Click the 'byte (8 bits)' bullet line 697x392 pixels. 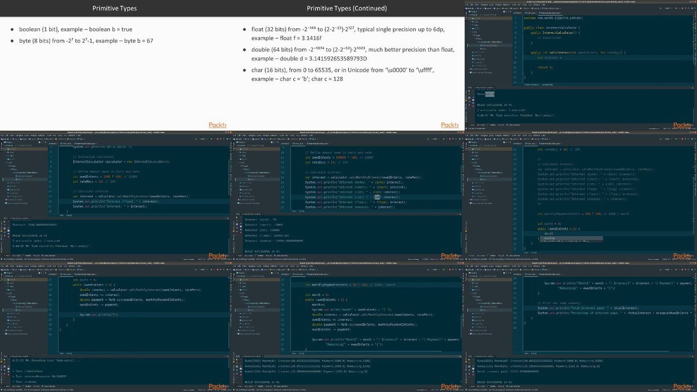click(86, 41)
